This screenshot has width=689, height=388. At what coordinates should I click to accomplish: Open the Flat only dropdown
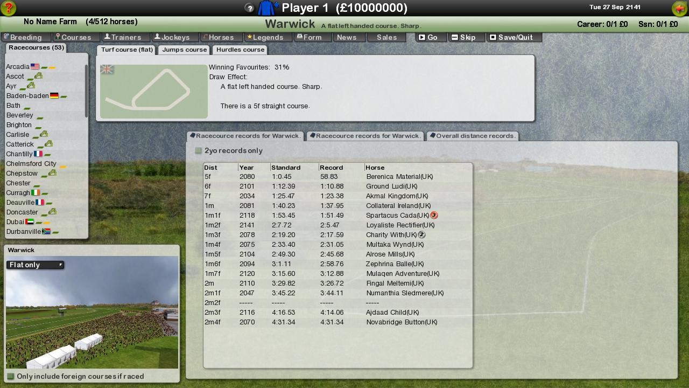[34, 265]
